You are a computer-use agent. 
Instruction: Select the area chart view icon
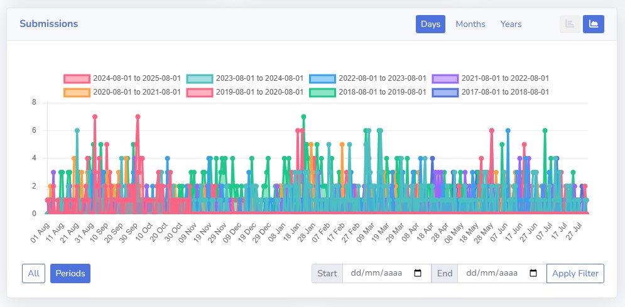click(594, 24)
